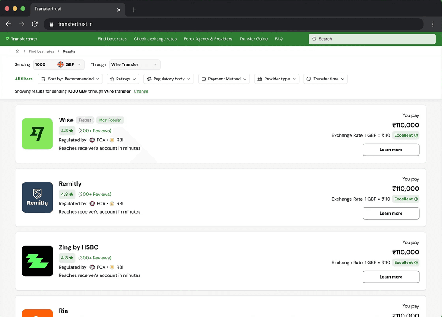Click the info icon beside Remitly Excellent

(x=416, y=199)
